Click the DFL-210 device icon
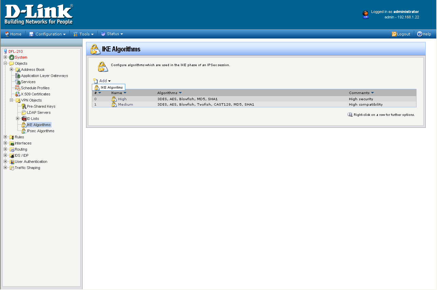Image resolution: width=437 pixels, height=290 pixels. (5, 51)
